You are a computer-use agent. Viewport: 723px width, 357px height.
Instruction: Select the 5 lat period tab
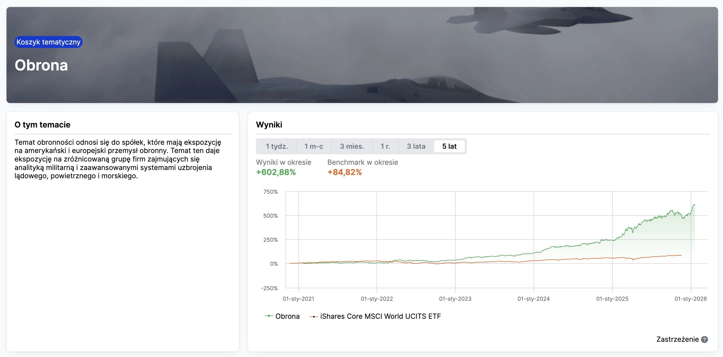pos(449,146)
